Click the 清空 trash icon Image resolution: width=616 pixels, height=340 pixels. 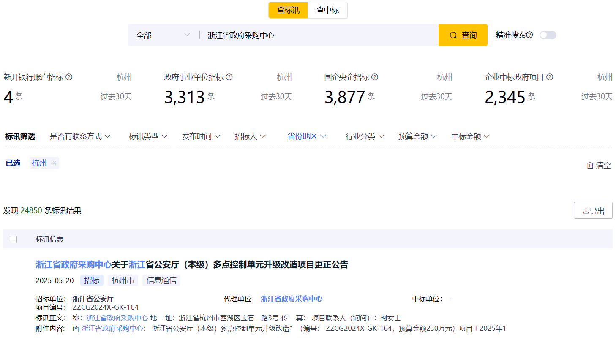tap(590, 166)
